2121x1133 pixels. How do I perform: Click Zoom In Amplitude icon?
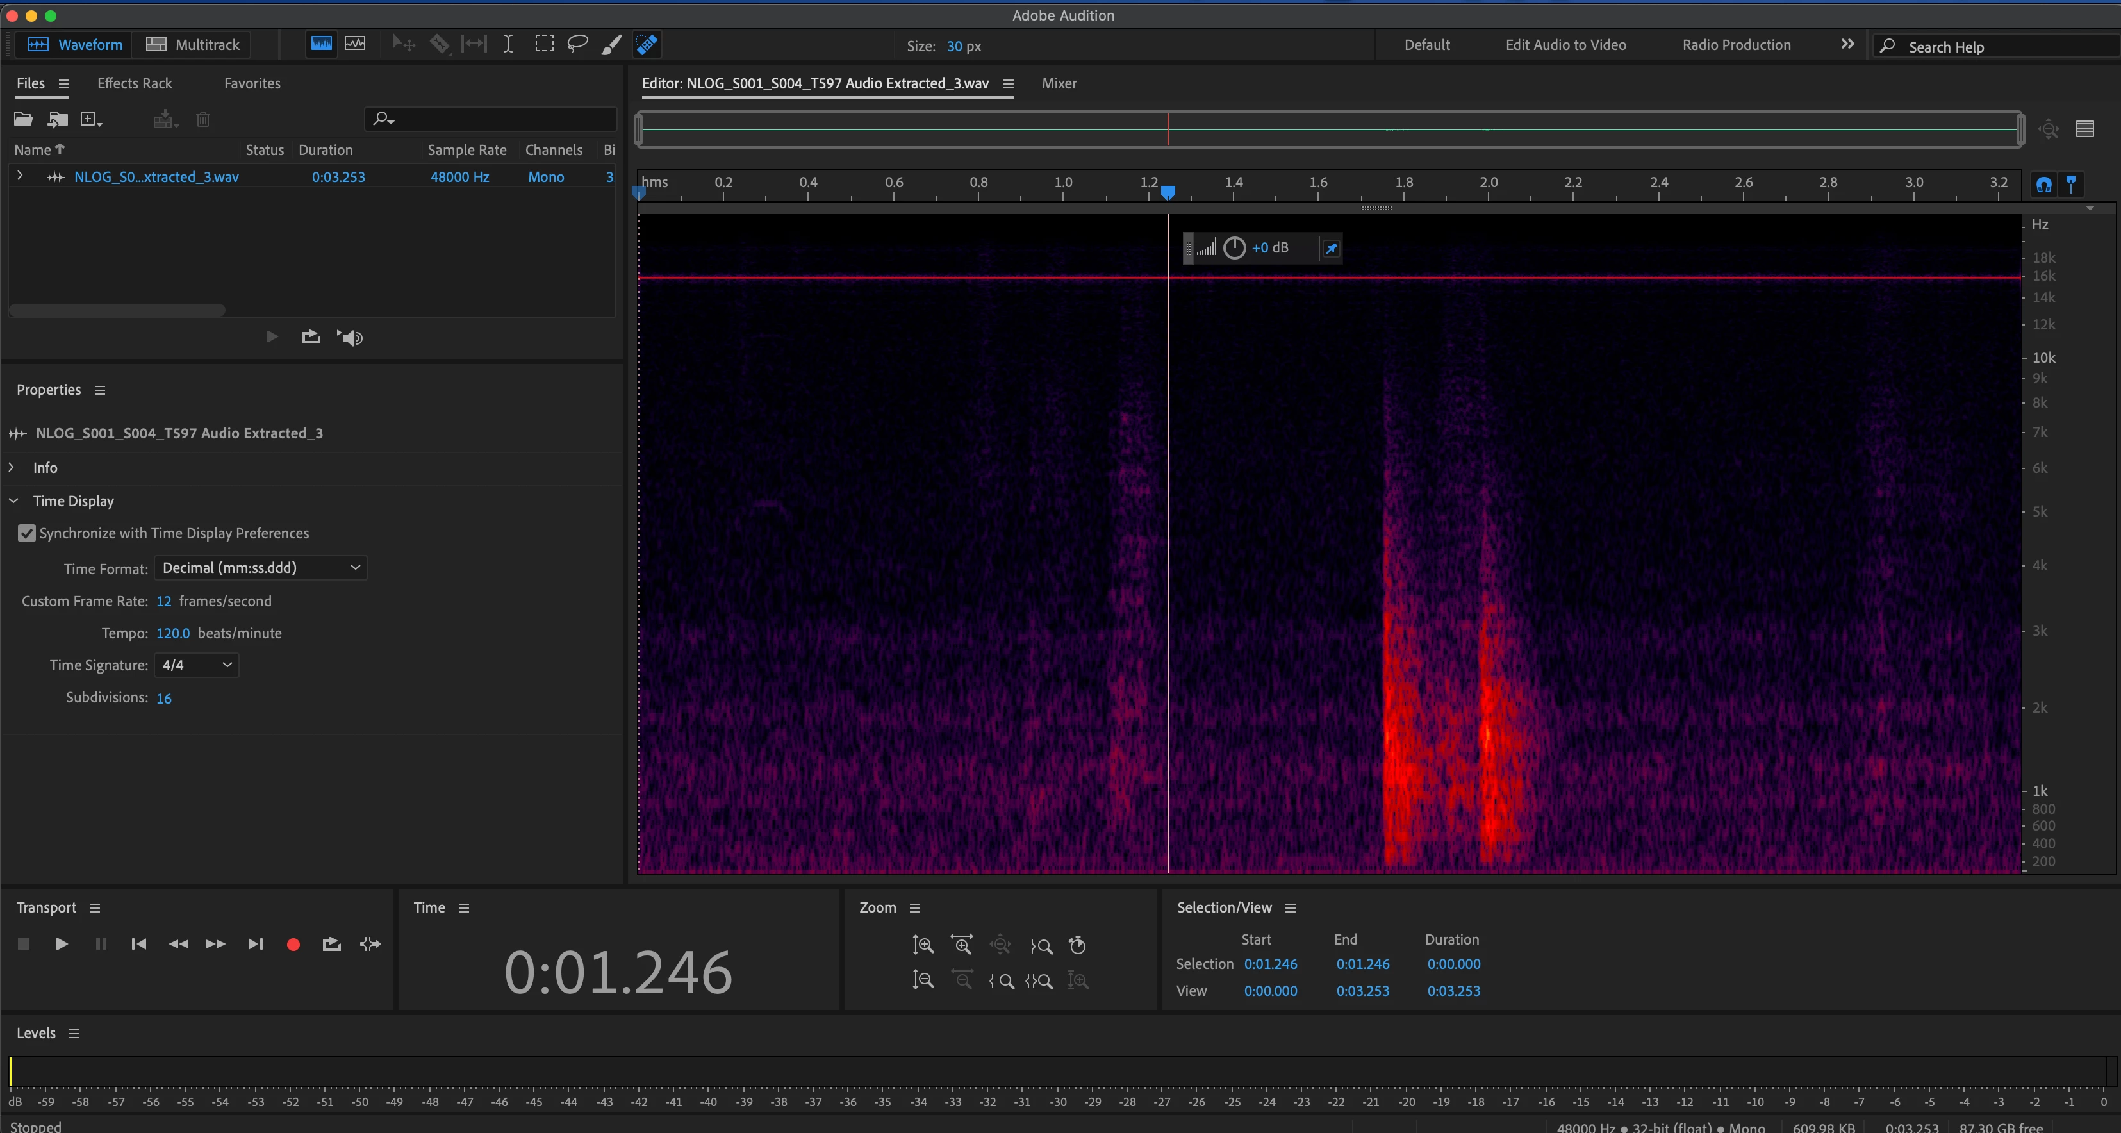923,945
